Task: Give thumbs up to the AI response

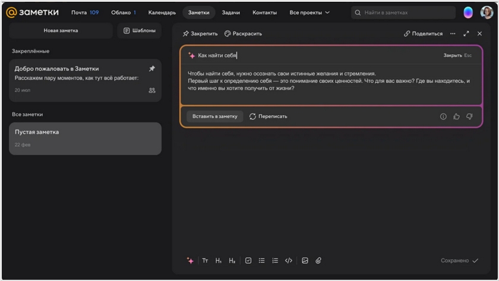Action: click(456, 116)
